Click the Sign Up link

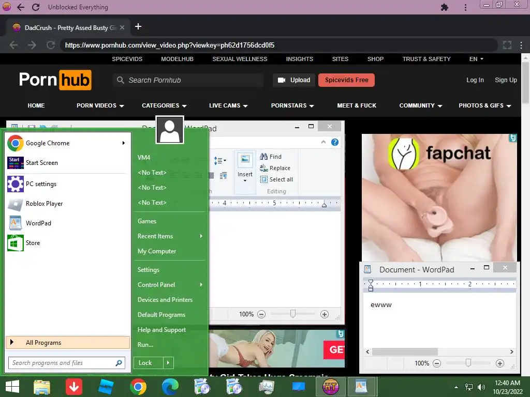(506, 80)
